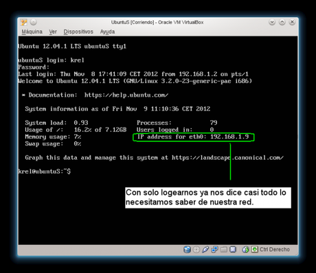Click the 'Welcome to Ubuntu 12.04.1 LTS' line
Viewport: 316px width, 273px height.
coord(135,81)
